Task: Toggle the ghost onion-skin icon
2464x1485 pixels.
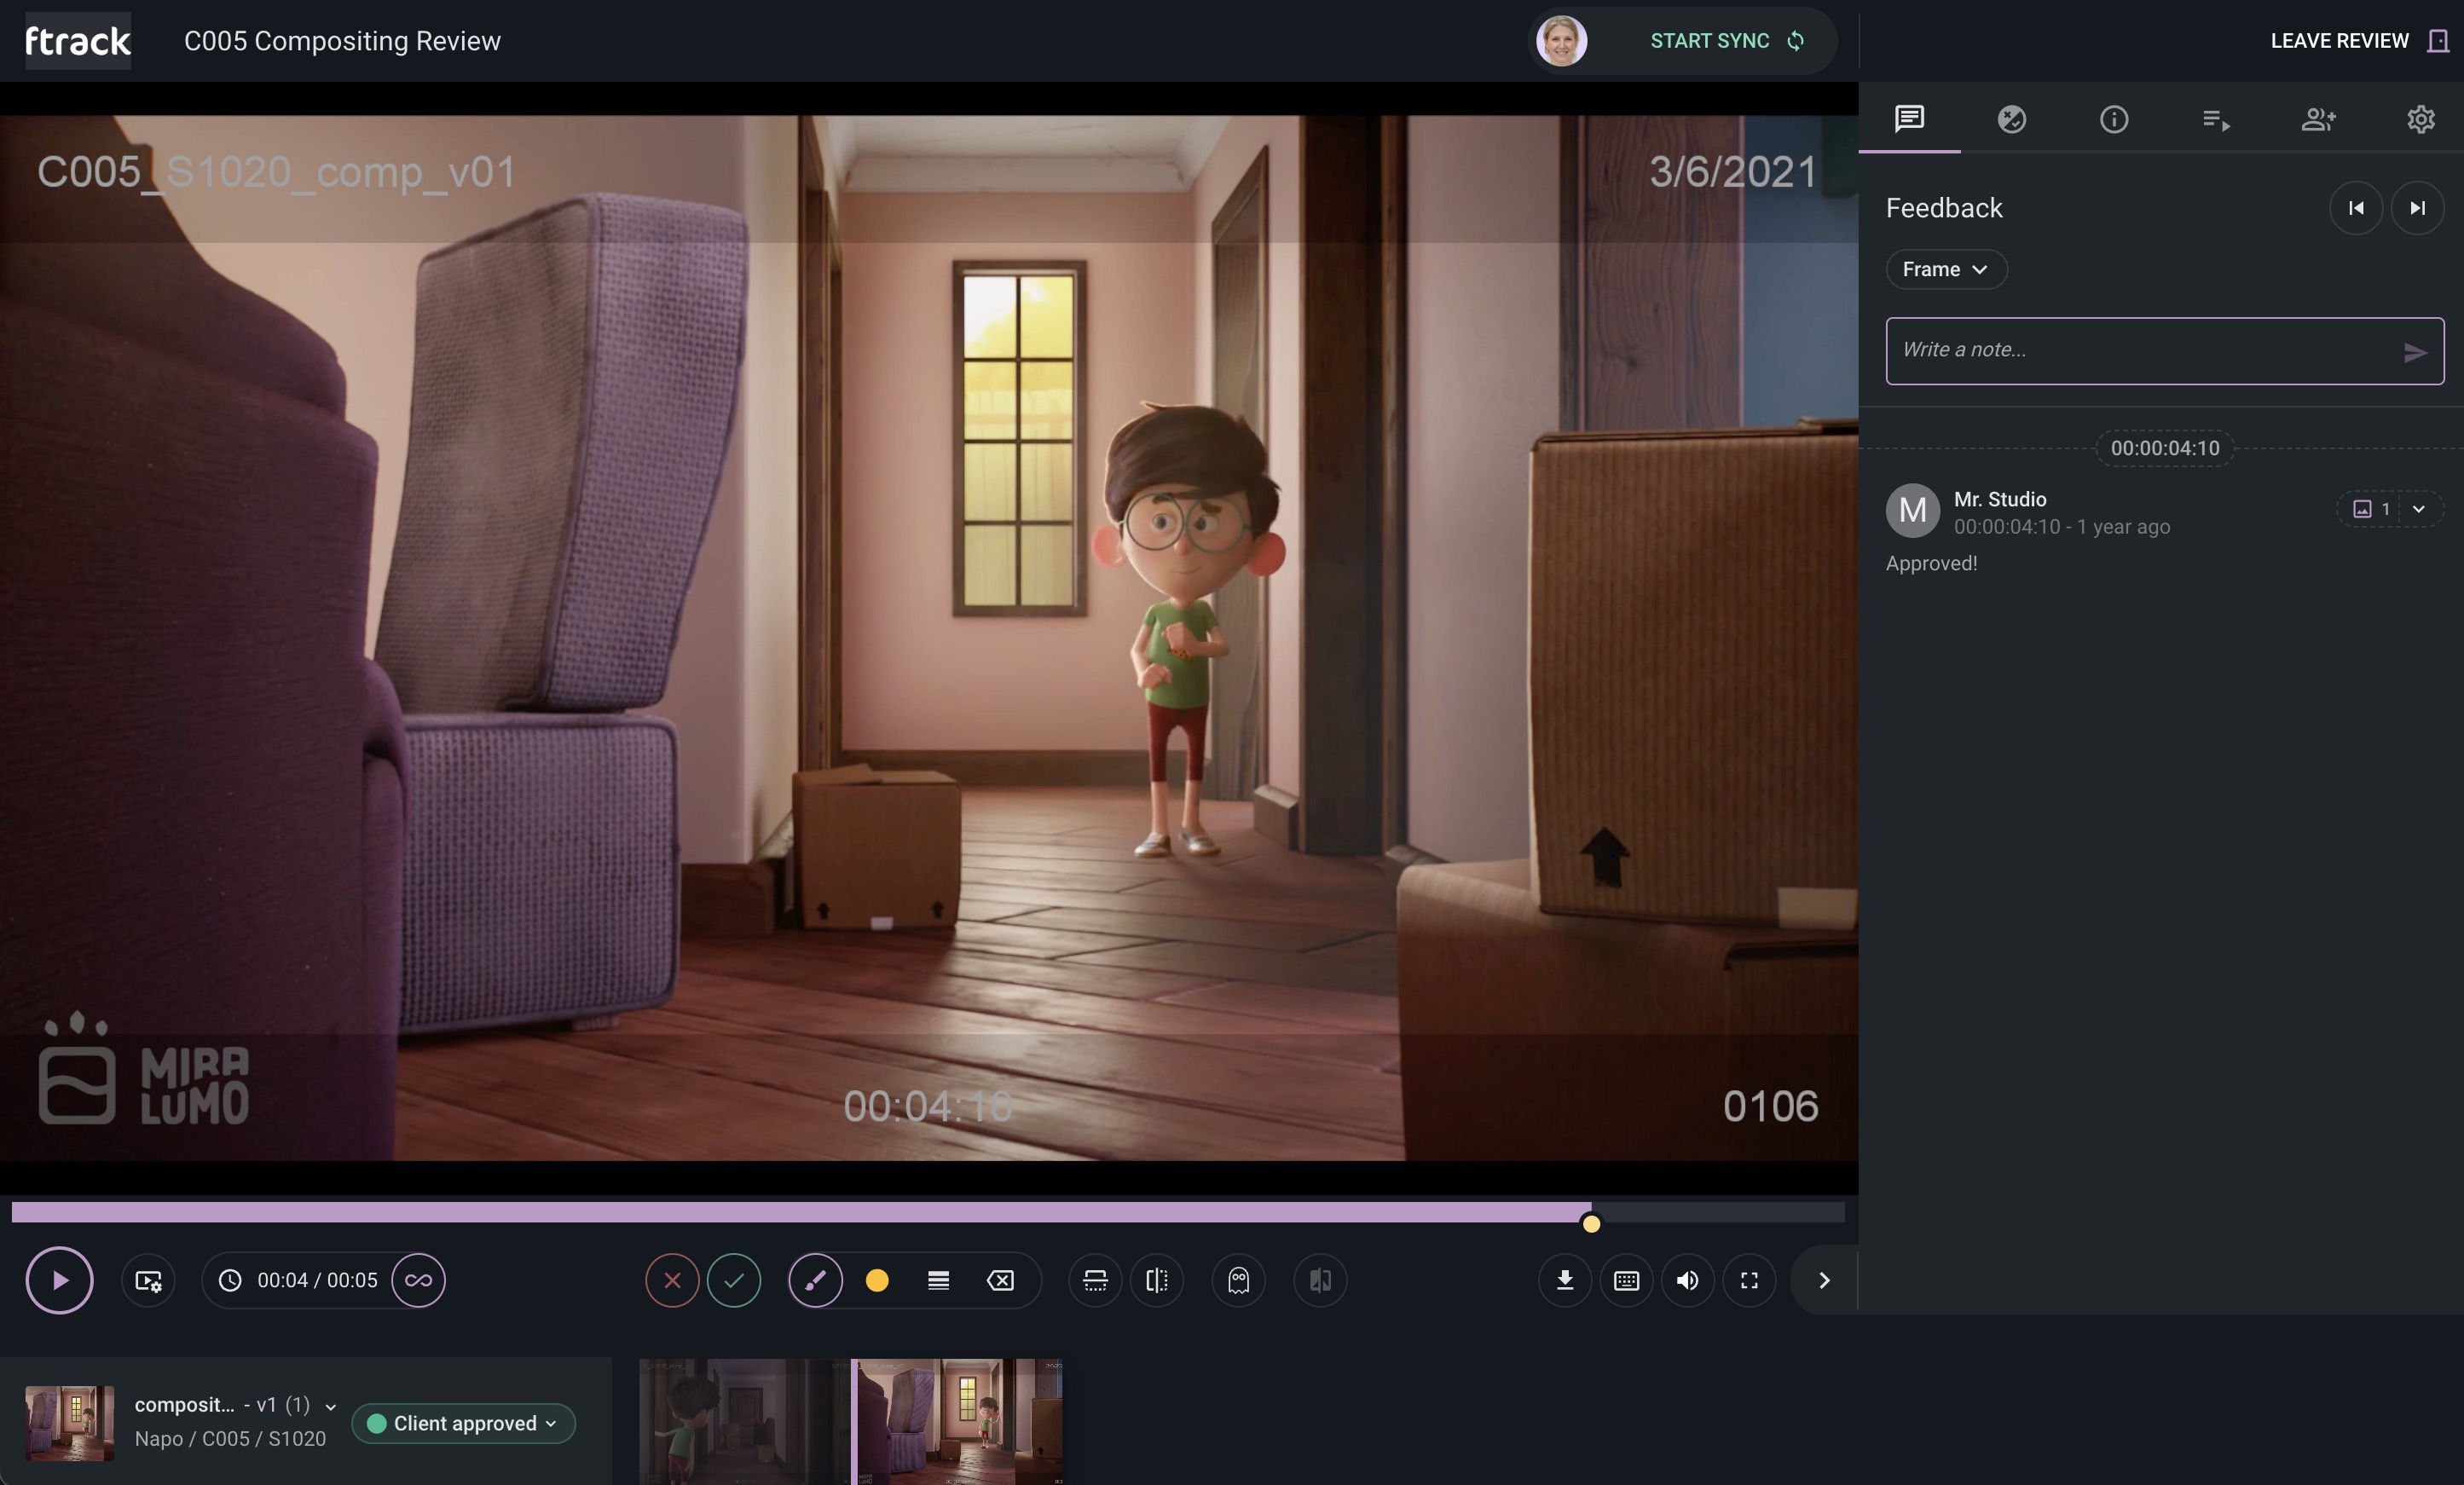Action: pyautogui.click(x=1238, y=1280)
